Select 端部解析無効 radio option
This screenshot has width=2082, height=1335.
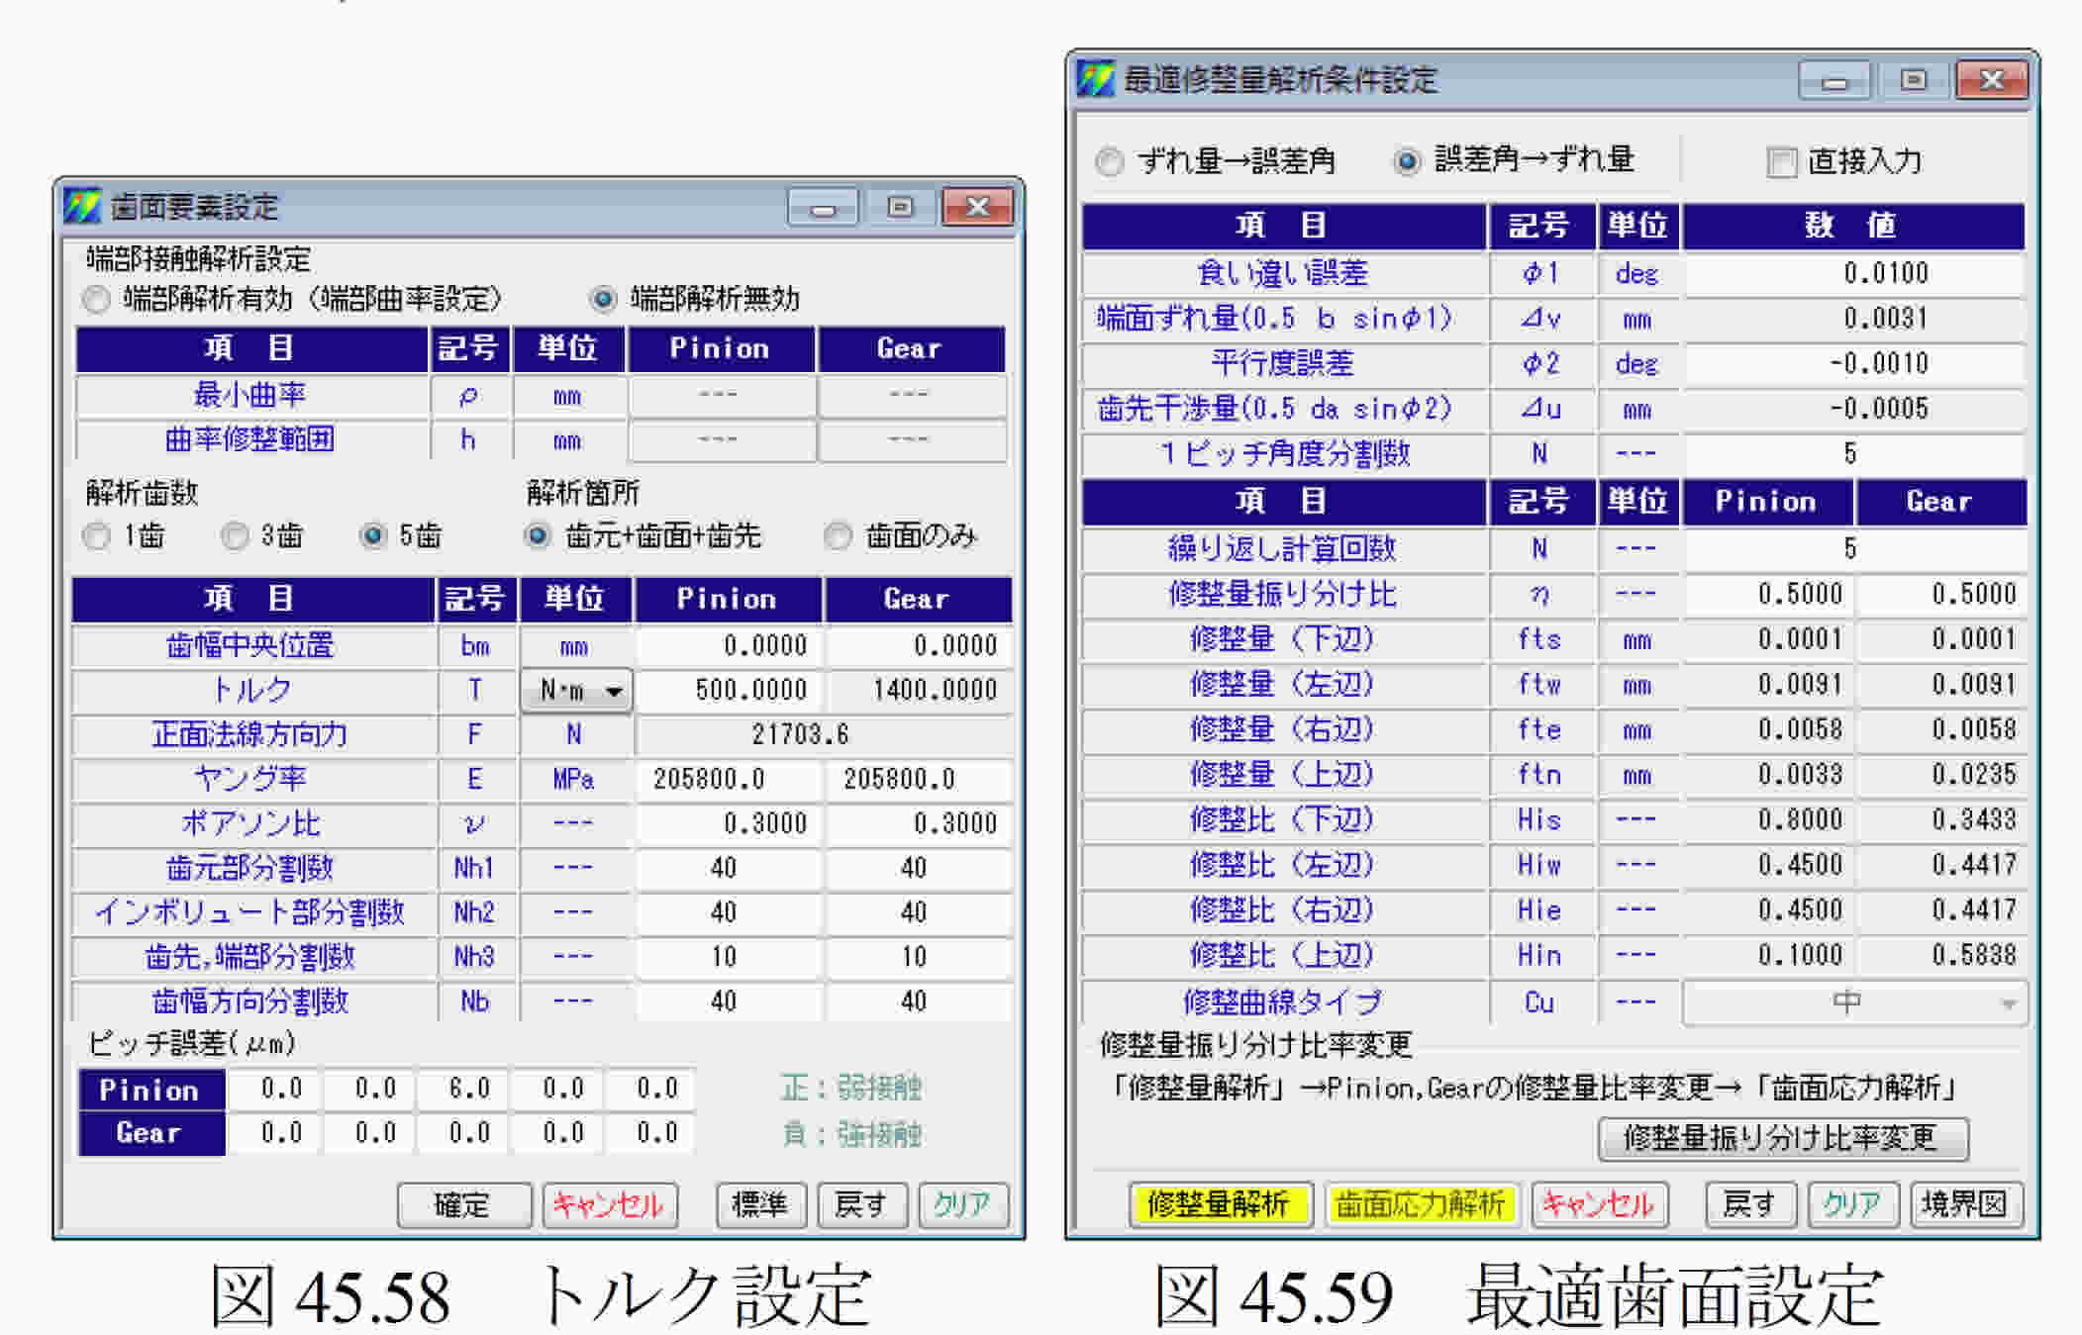603,299
